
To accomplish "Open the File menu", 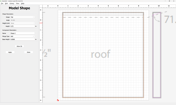I will pos(2,4).
